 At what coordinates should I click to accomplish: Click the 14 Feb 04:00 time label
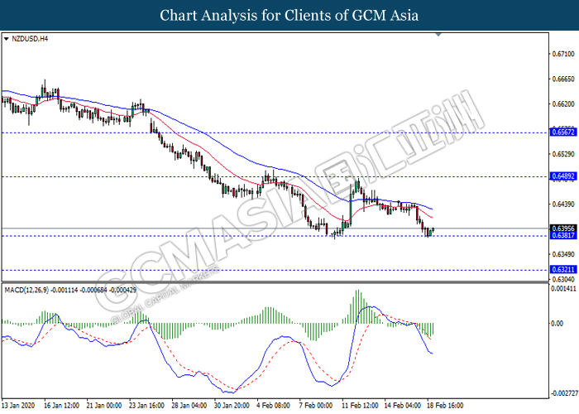(403, 406)
